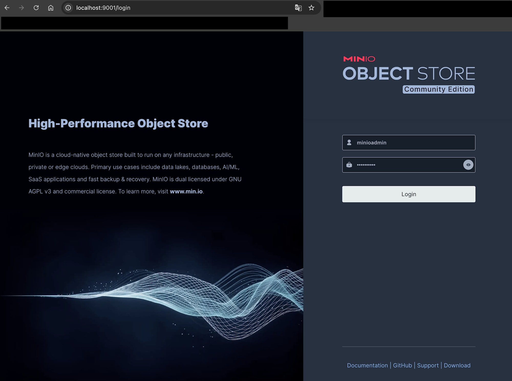The image size is (512, 381).
Task: Reload the login page
Action: click(x=36, y=8)
